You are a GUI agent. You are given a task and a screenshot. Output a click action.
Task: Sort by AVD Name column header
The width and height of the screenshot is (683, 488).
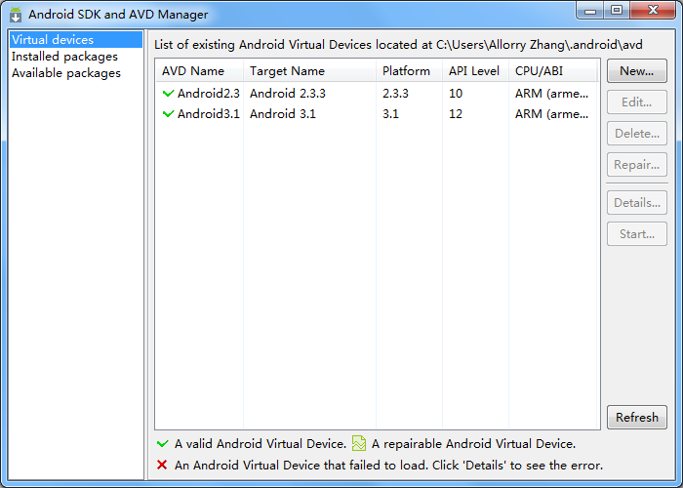(x=199, y=71)
